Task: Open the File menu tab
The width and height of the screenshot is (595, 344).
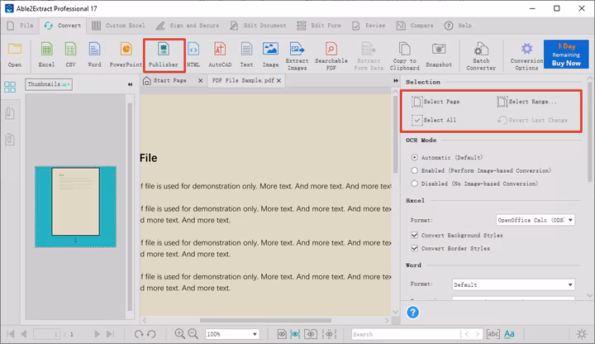Action: pyautogui.click(x=21, y=26)
